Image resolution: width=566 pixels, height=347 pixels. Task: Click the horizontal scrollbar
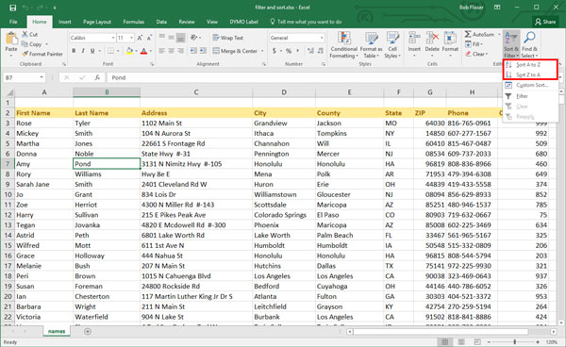tap(441, 332)
